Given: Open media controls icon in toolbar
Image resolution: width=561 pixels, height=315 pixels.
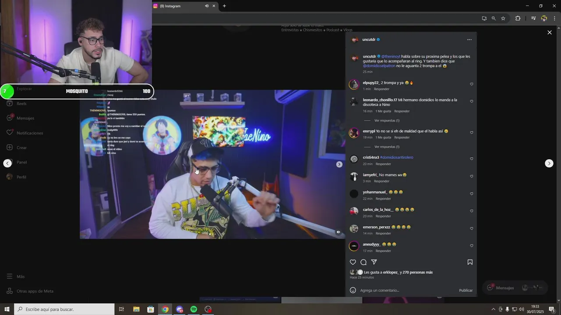Looking at the screenshot, I should coord(533,18).
